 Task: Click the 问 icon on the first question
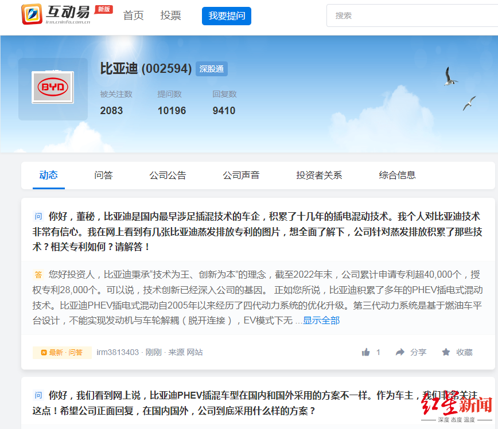pos(38,217)
